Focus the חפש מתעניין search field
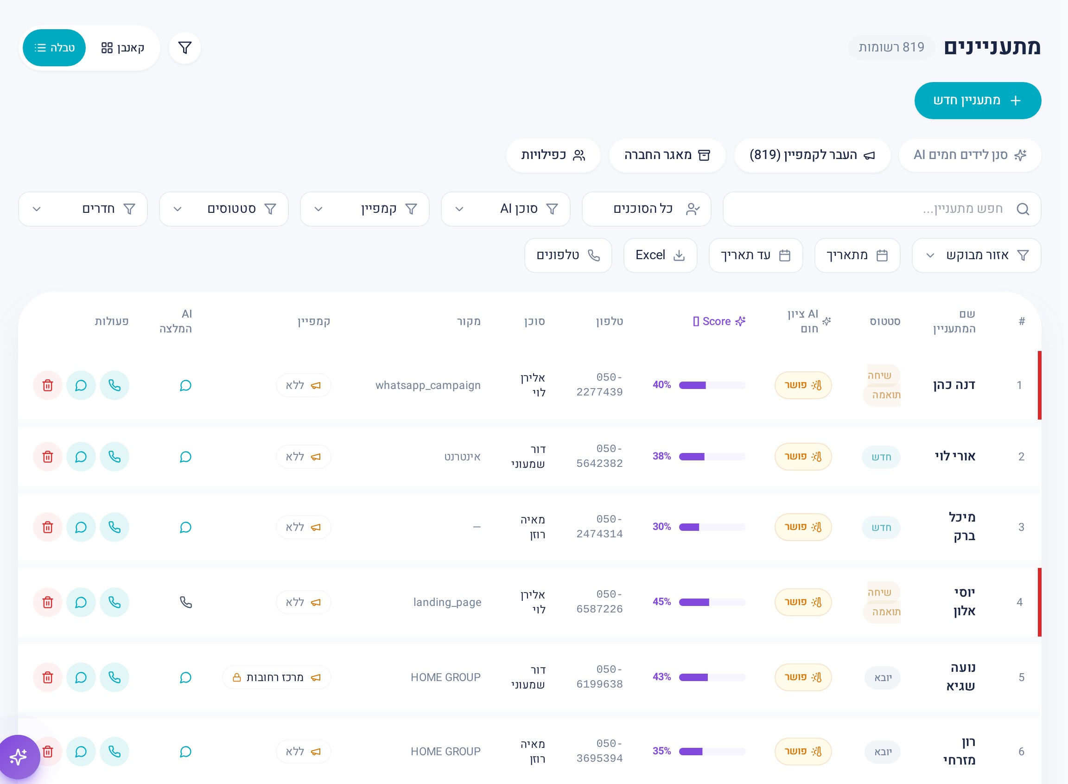The height and width of the screenshot is (784, 1068). tap(882, 209)
